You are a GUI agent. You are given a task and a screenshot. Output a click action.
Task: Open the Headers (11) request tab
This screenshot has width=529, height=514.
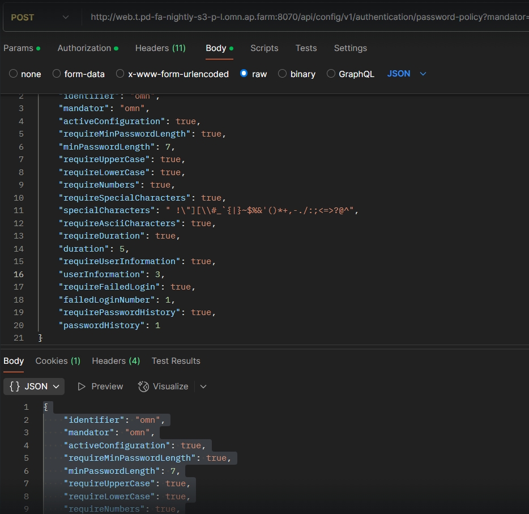pyautogui.click(x=160, y=48)
